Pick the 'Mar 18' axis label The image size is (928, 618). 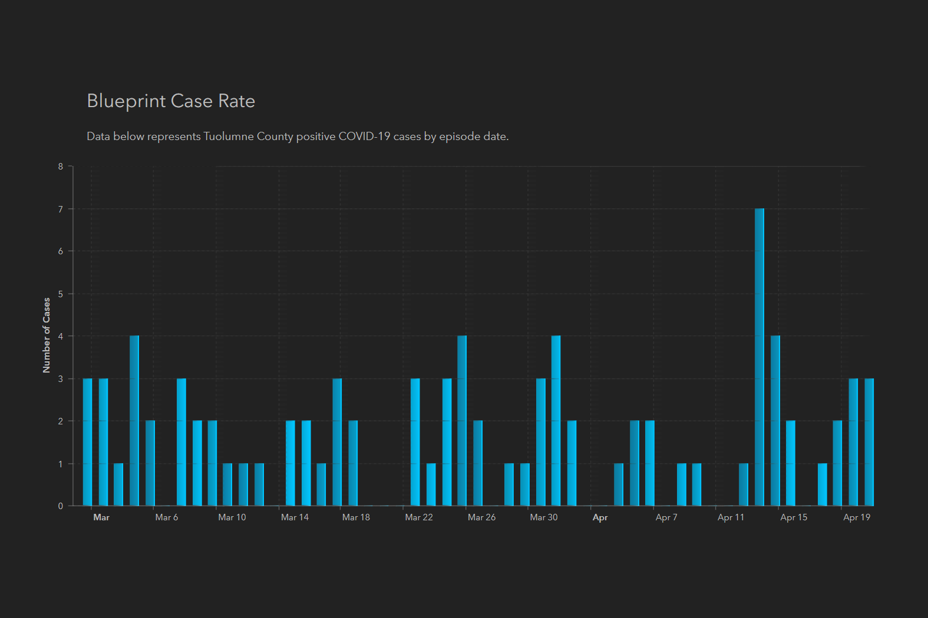(356, 517)
